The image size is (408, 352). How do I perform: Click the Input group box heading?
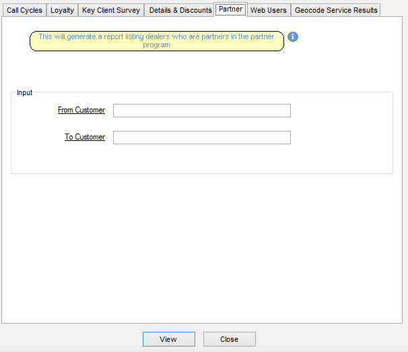(x=24, y=92)
